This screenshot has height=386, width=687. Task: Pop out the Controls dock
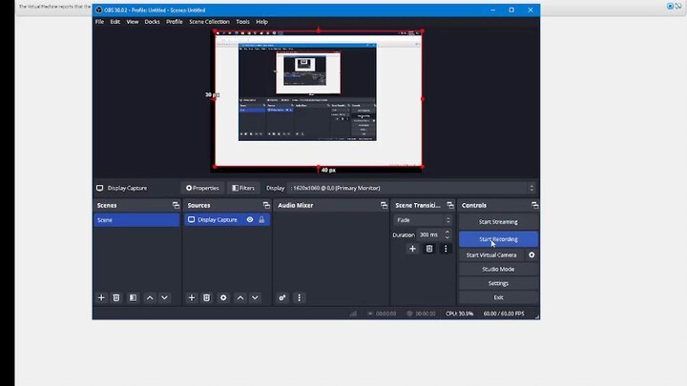tap(534, 205)
